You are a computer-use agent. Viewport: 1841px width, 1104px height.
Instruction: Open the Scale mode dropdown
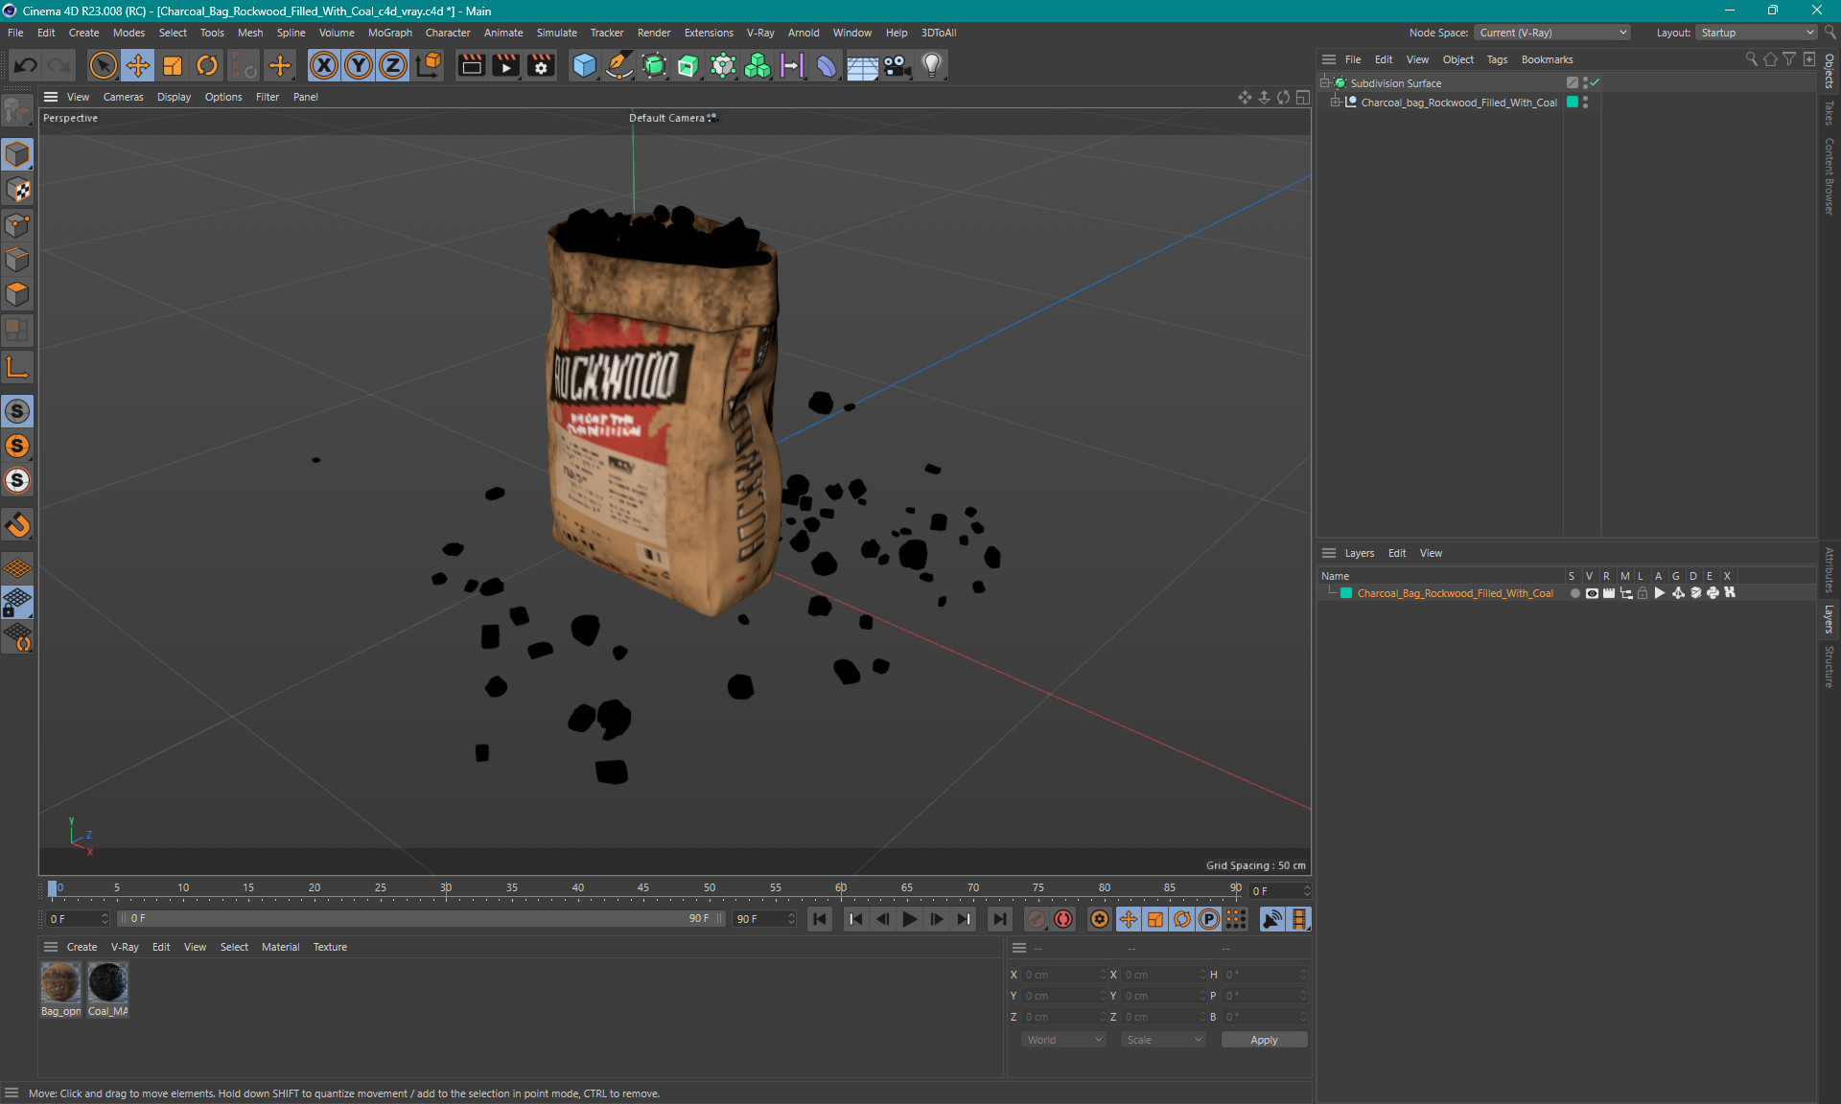point(1163,1040)
